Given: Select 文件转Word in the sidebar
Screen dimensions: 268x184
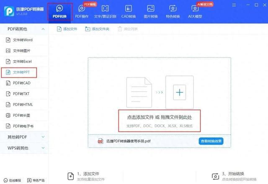Looking at the screenshot, I should click(24, 40).
